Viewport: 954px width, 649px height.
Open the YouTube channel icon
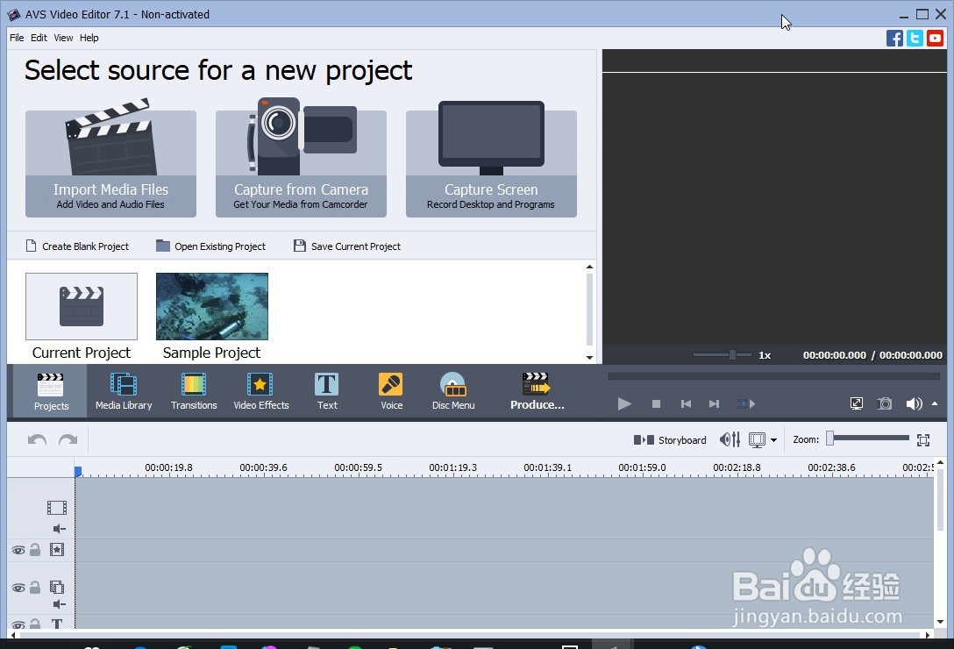[935, 39]
